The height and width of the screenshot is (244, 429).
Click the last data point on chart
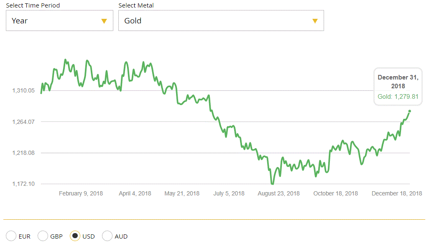[409, 111]
